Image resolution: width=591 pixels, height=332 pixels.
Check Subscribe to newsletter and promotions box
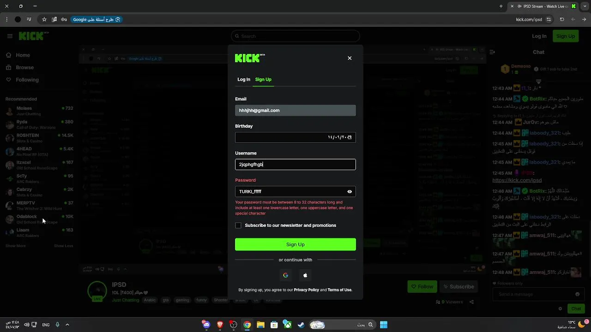coord(238,225)
